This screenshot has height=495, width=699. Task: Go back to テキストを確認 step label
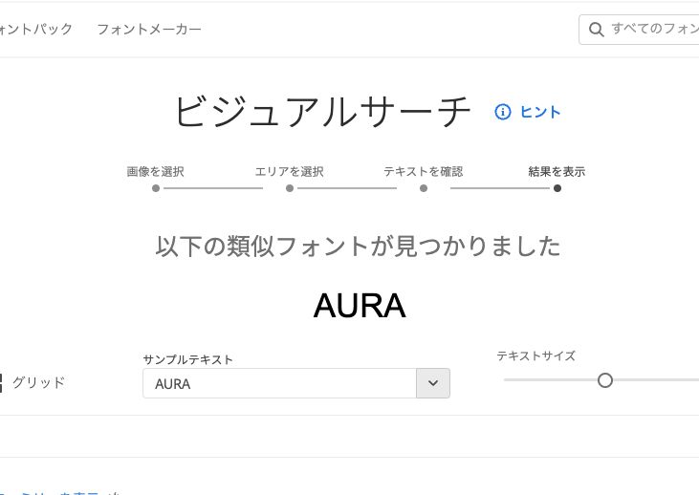tap(424, 172)
